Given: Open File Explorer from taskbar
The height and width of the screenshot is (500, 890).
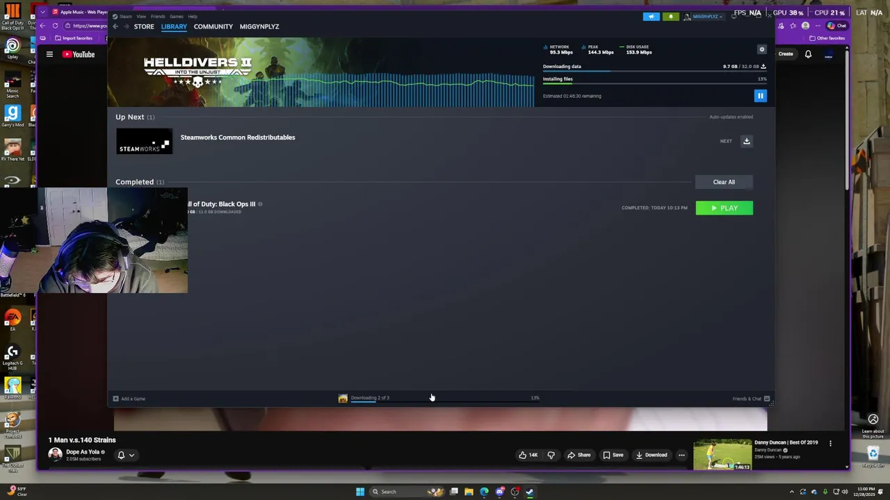Looking at the screenshot, I should [x=469, y=492].
